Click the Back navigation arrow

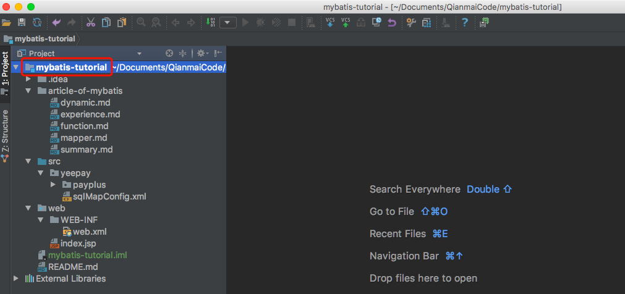click(x=176, y=23)
